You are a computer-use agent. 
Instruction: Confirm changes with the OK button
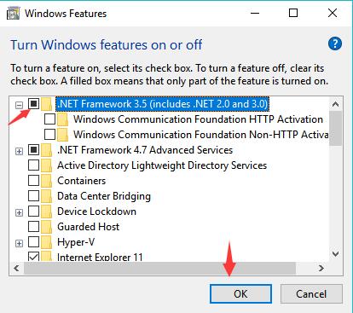coord(240,293)
